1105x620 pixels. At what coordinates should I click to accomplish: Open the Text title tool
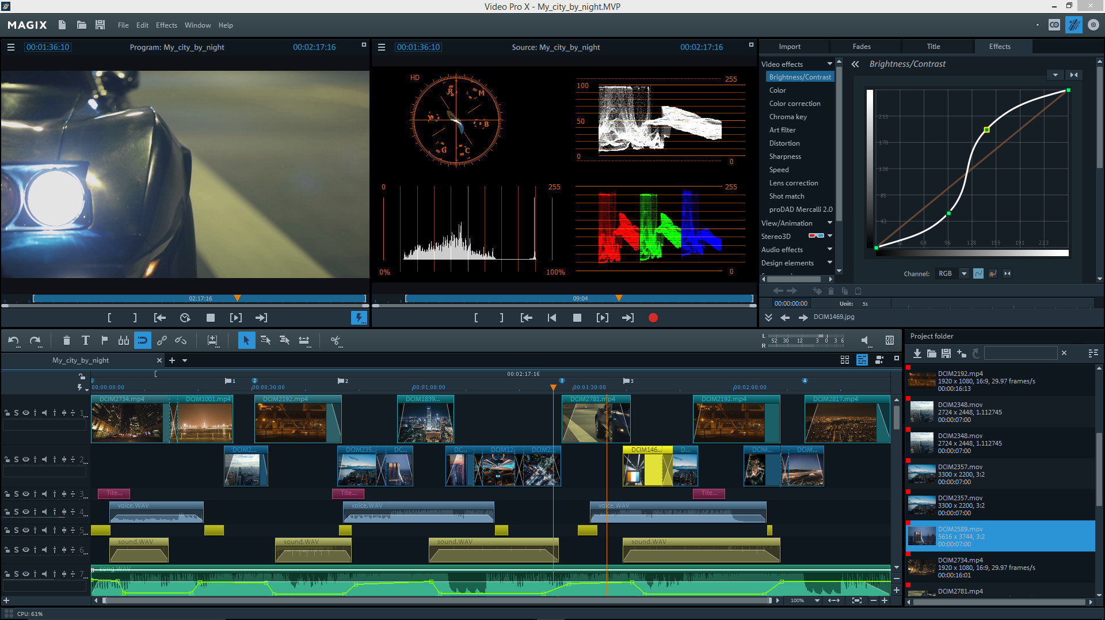tap(85, 340)
